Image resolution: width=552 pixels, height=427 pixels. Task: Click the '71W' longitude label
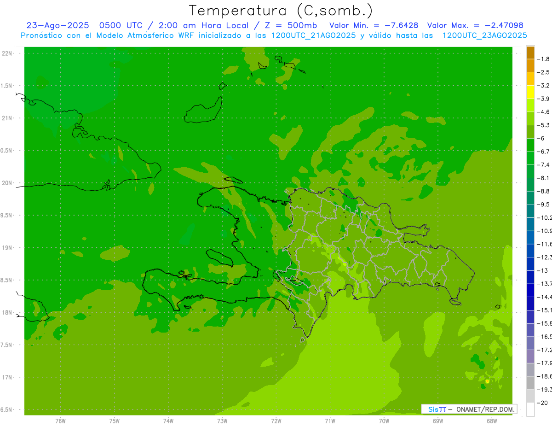(x=330, y=421)
